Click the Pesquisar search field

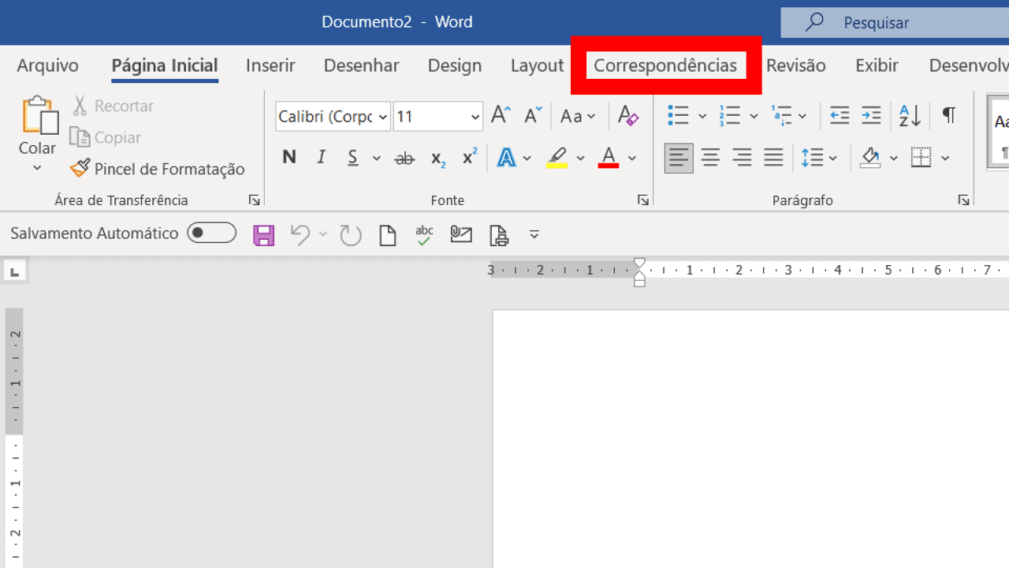click(895, 23)
